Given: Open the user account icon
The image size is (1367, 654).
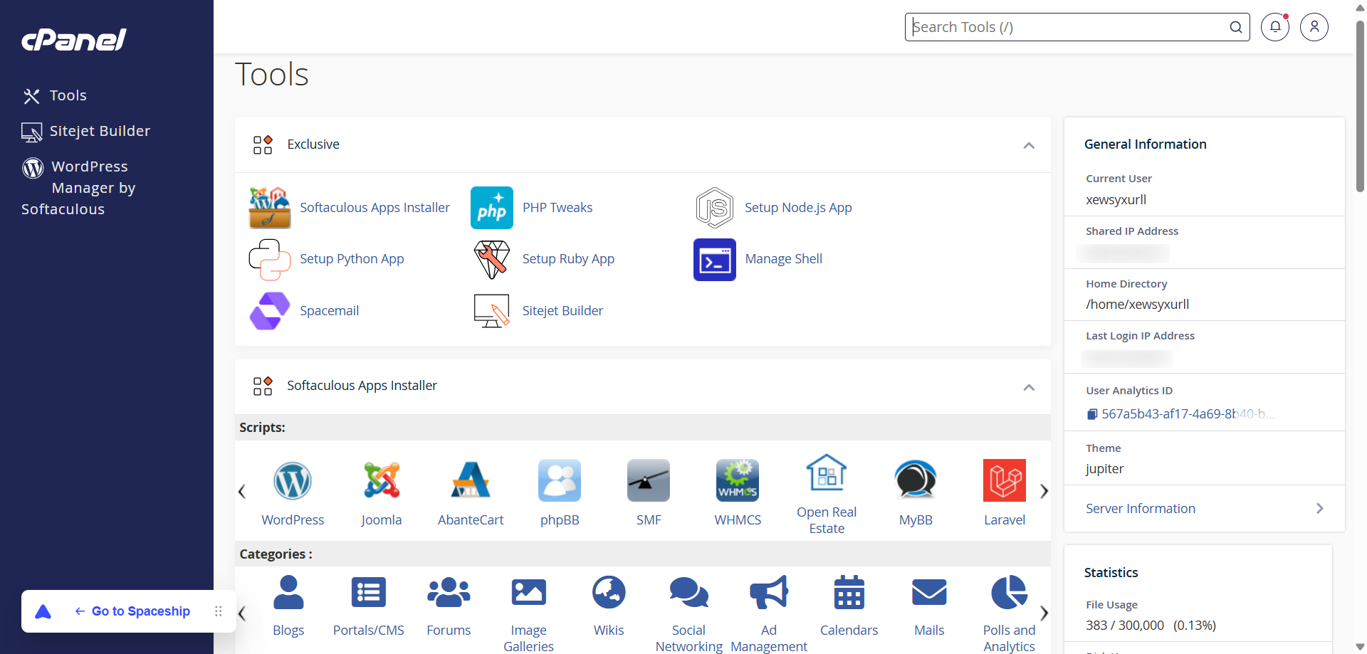Looking at the screenshot, I should tap(1314, 27).
